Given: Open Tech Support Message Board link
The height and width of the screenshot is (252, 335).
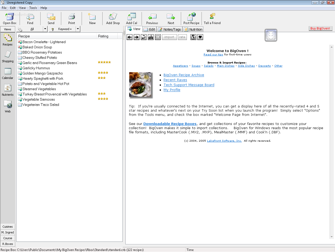Looking at the screenshot, I should (189, 85).
